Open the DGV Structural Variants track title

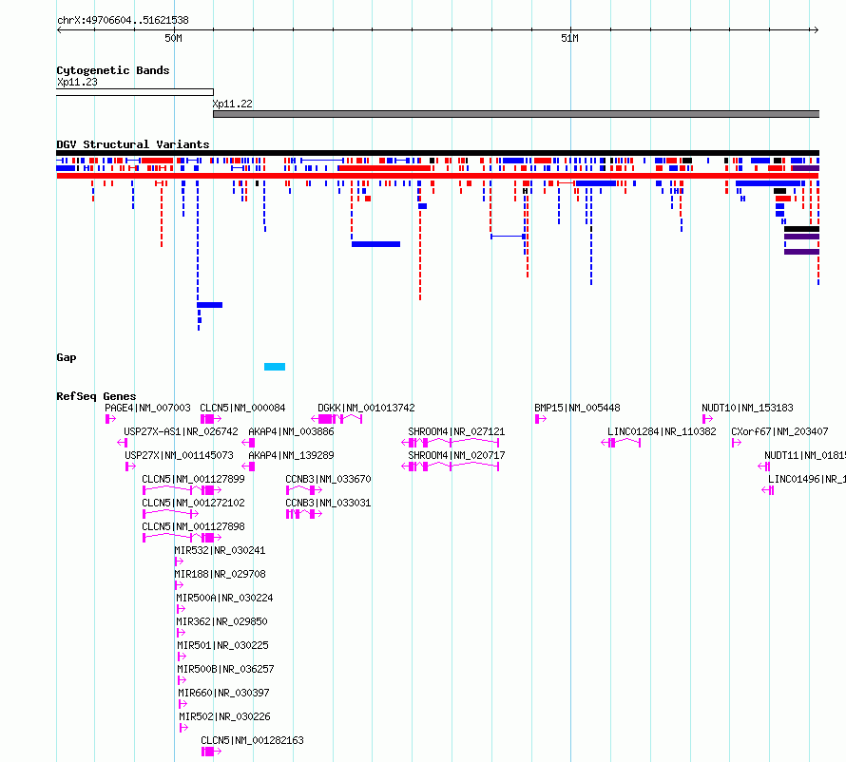pyautogui.click(x=133, y=144)
